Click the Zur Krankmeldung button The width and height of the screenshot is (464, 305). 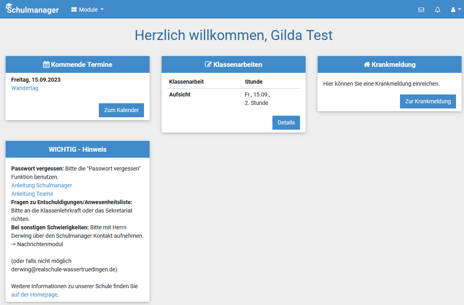tap(428, 101)
